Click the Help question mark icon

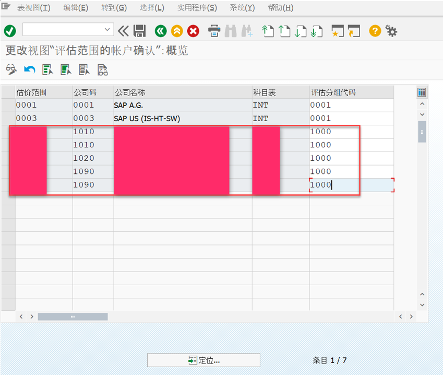point(374,31)
